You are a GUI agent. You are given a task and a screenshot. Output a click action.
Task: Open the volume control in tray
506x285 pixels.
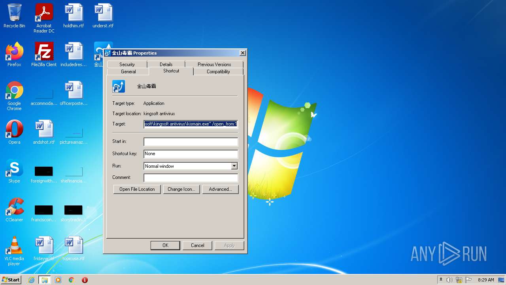tap(449, 280)
